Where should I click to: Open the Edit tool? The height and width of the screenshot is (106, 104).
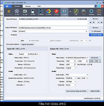point(76,12)
